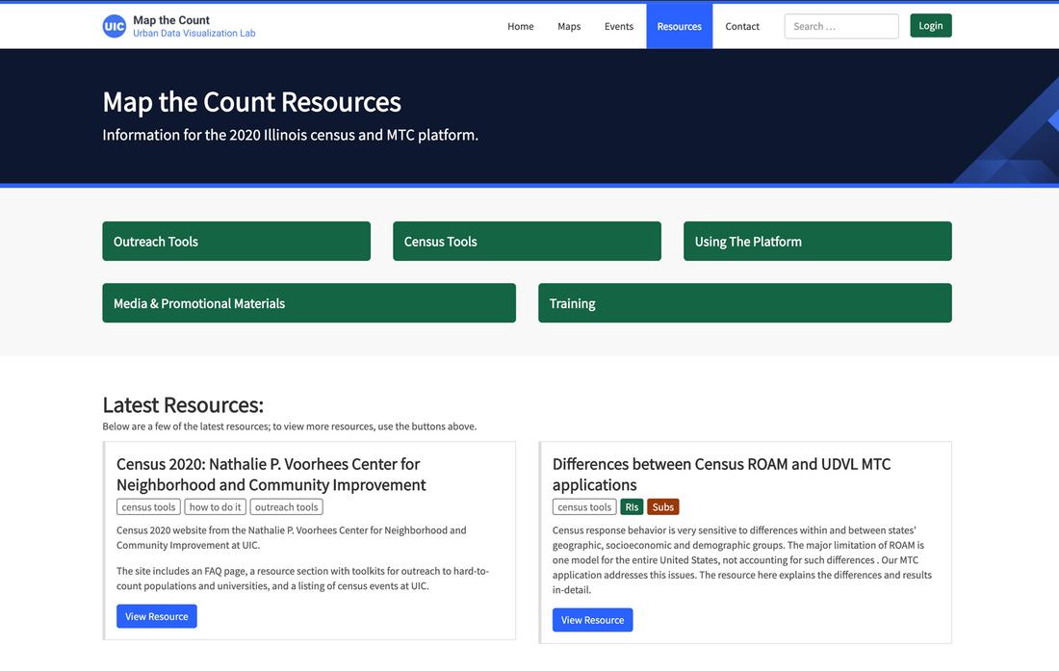This screenshot has height=671, width=1059.
Task: Select the red 'Subs' tag badge
Action: point(661,505)
